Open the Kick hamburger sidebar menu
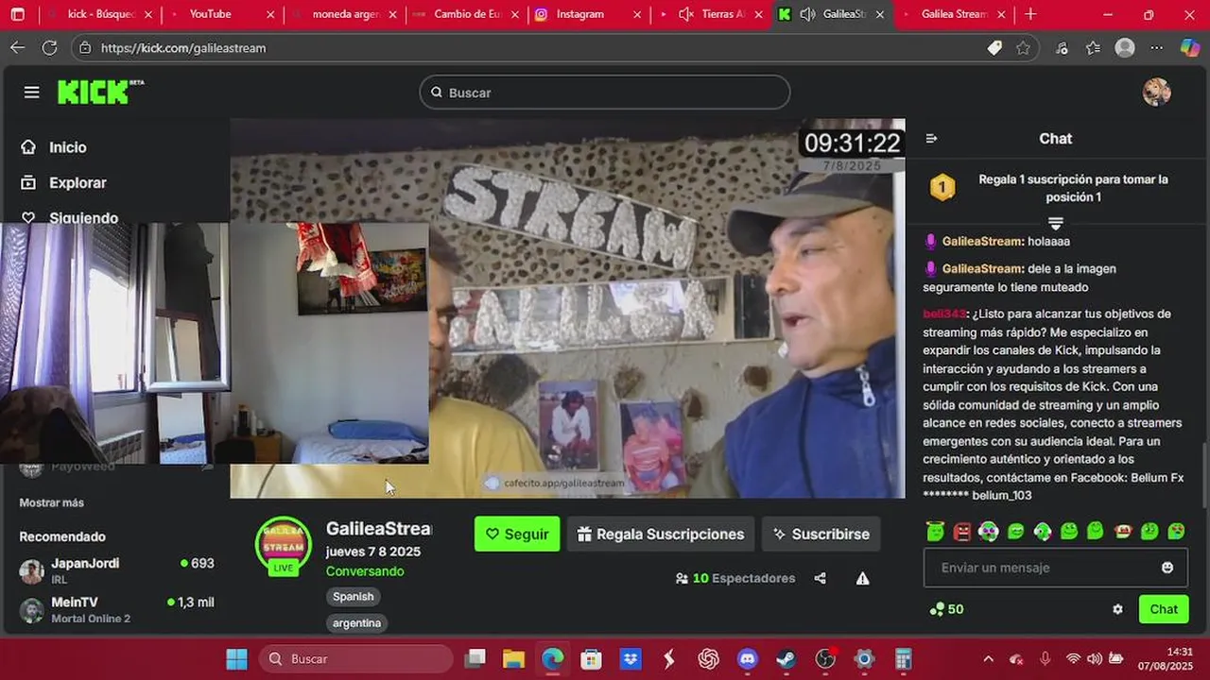Viewport: 1210px width, 680px height. pyautogui.click(x=31, y=92)
